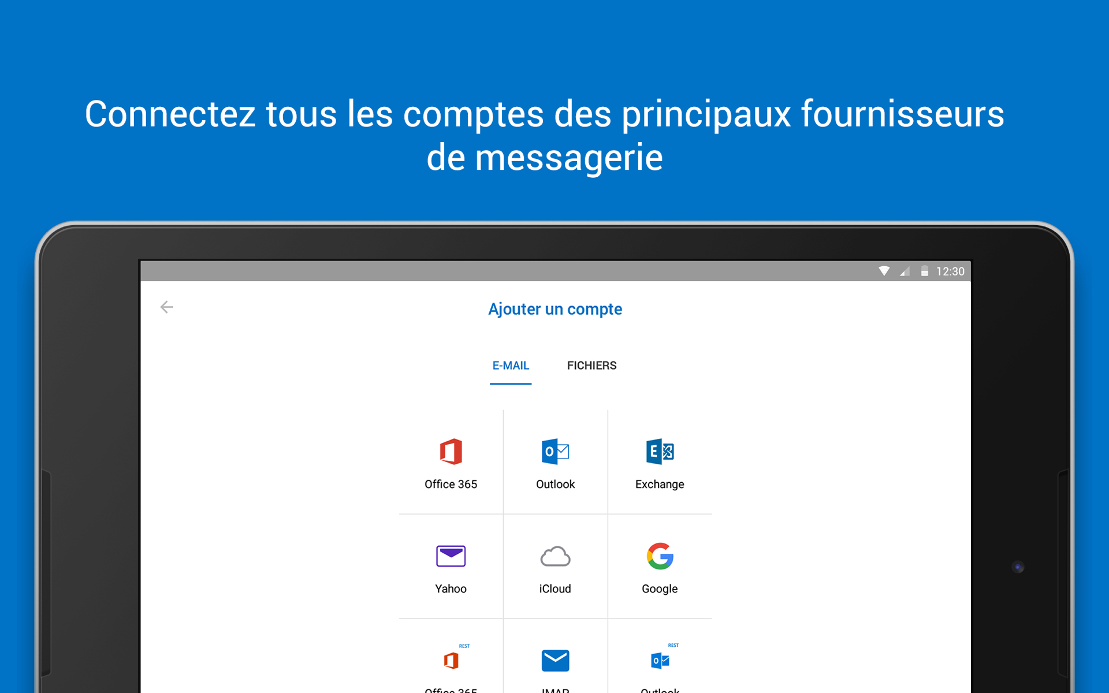The height and width of the screenshot is (693, 1109).
Task: Click the Wi-Fi status icon
Action: pos(884,271)
